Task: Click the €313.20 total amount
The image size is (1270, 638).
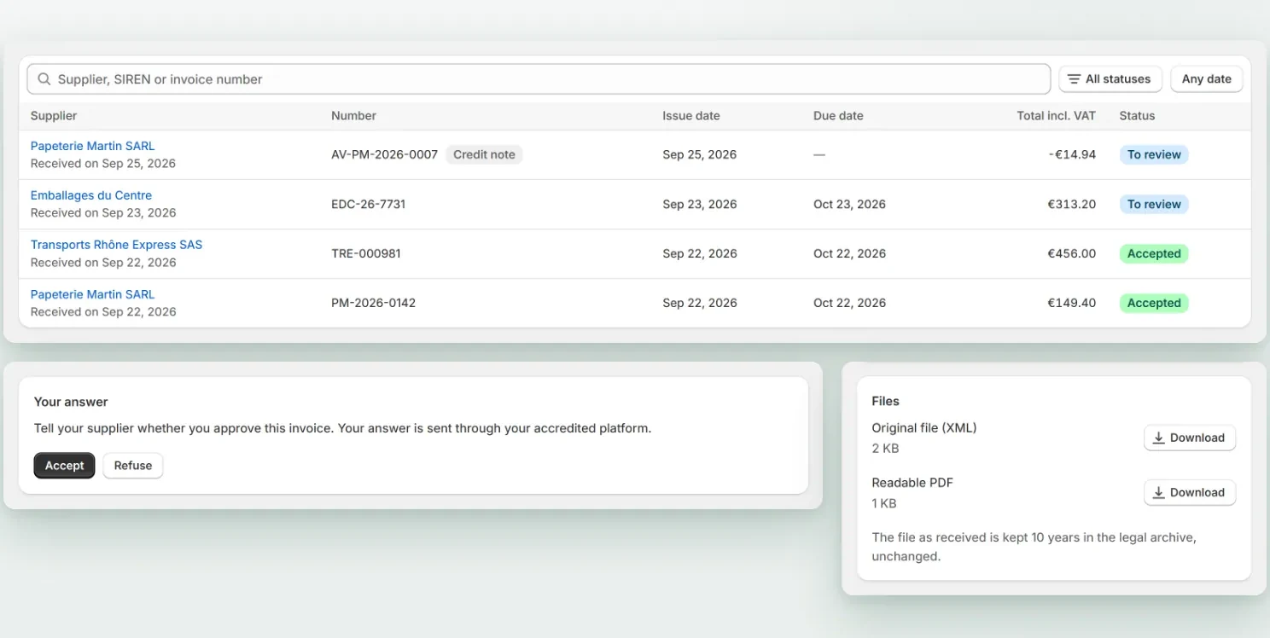Action: click(1071, 204)
